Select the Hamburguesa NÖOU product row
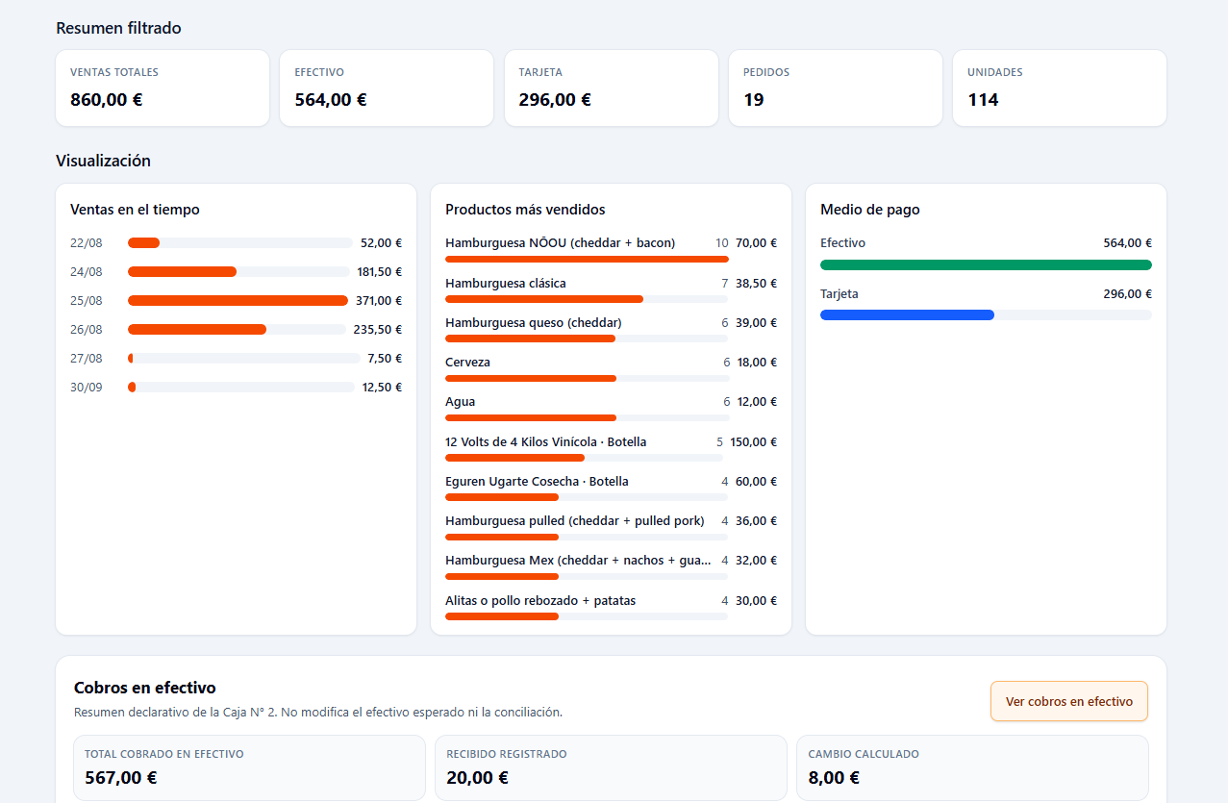Viewport: 1228px width, 803px height. coord(611,249)
